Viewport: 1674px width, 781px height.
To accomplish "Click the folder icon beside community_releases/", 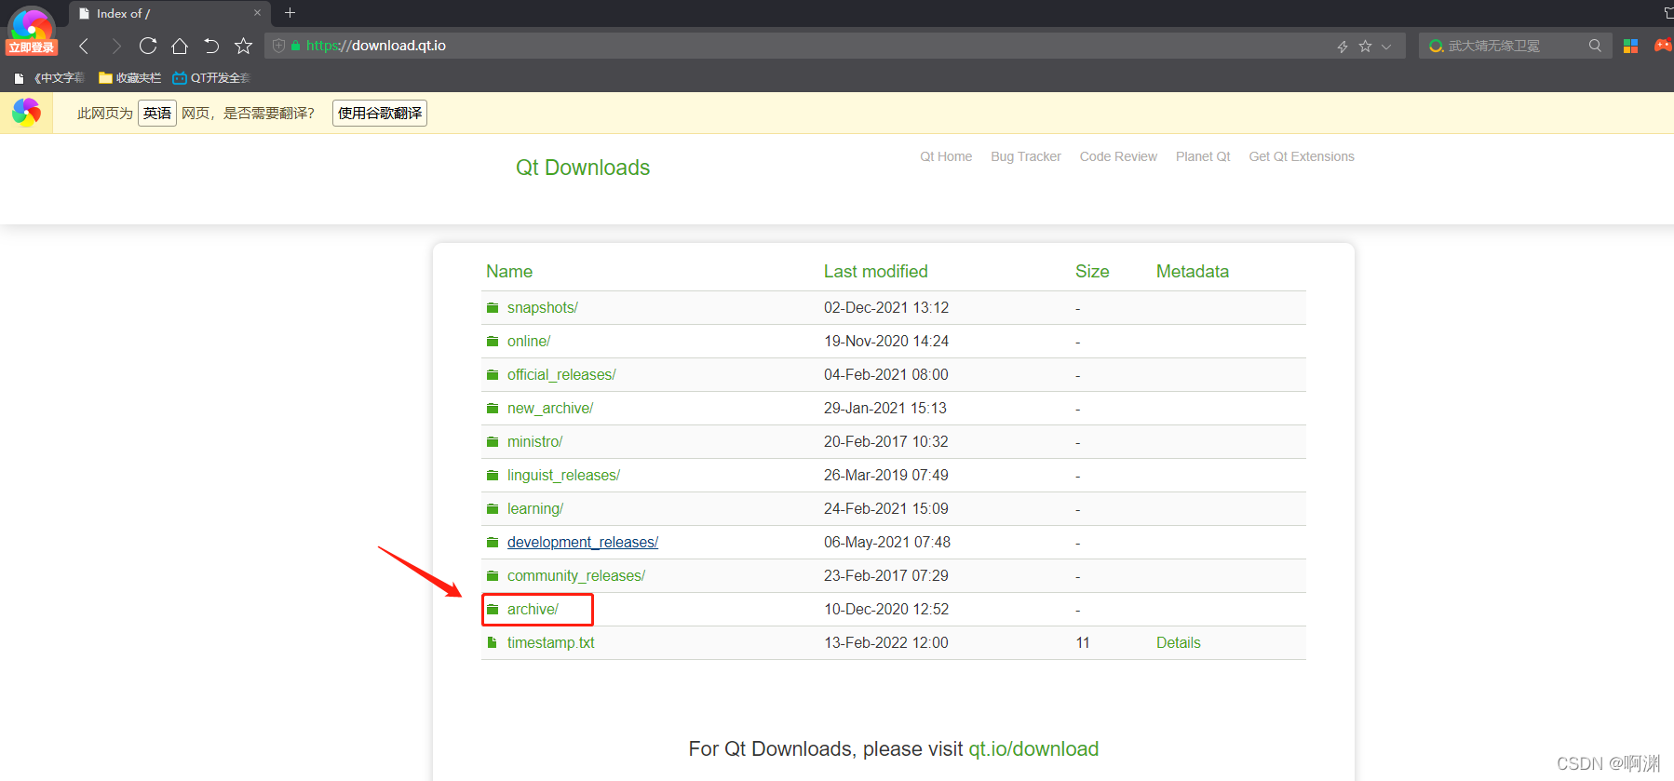I will click(x=493, y=576).
